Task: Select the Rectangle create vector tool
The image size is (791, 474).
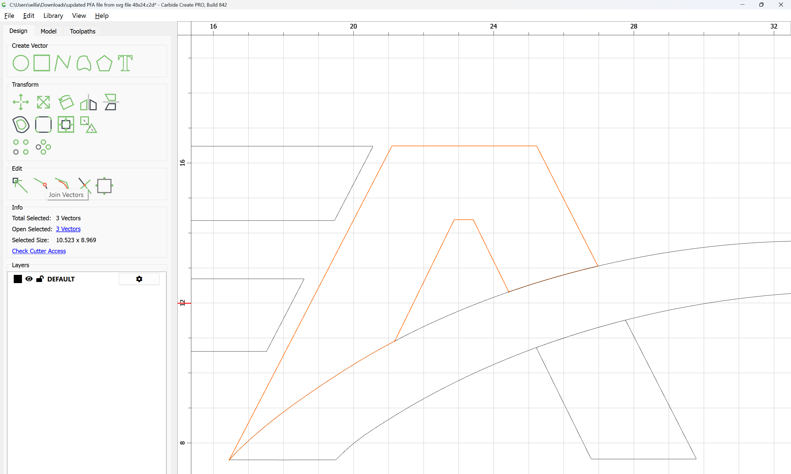Action: [41, 63]
